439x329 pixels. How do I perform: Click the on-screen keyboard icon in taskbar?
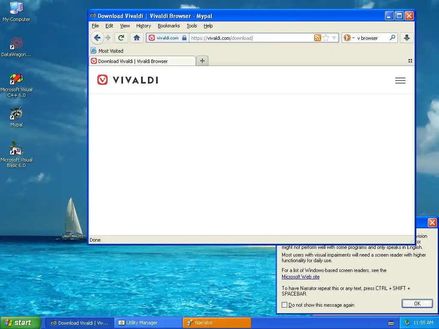pyautogui.click(x=391, y=323)
